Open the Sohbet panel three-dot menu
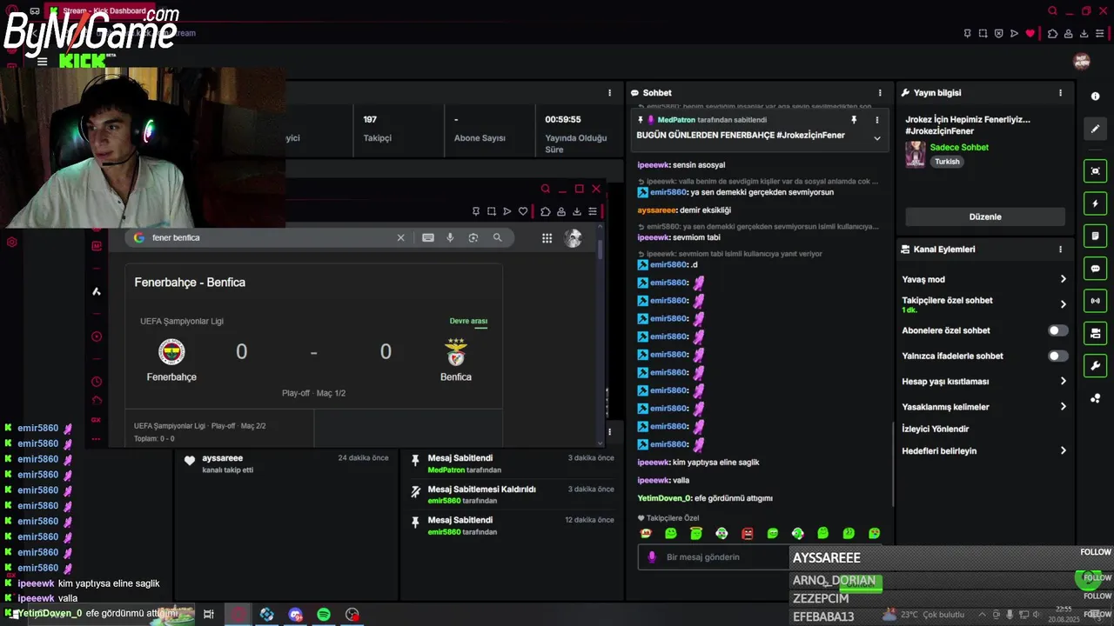Image resolution: width=1114 pixels, height=626 pixels. (880, 92)
